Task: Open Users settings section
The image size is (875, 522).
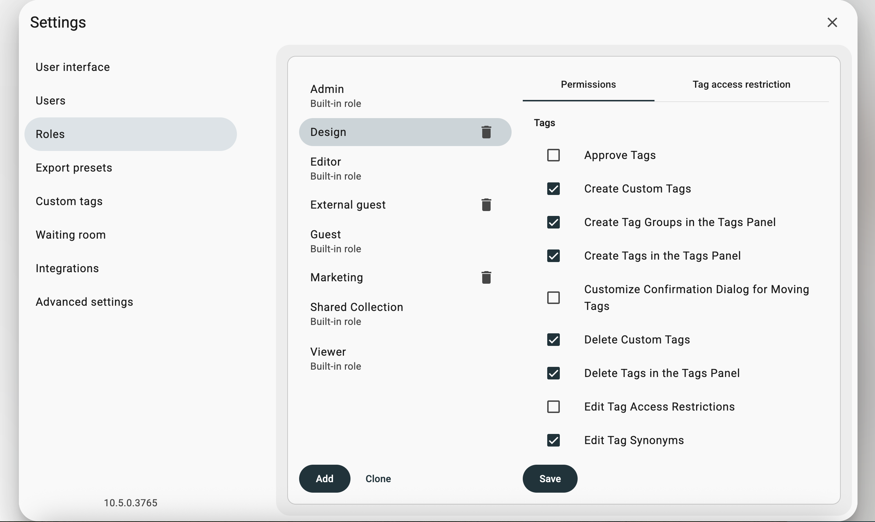Action: 51,101
